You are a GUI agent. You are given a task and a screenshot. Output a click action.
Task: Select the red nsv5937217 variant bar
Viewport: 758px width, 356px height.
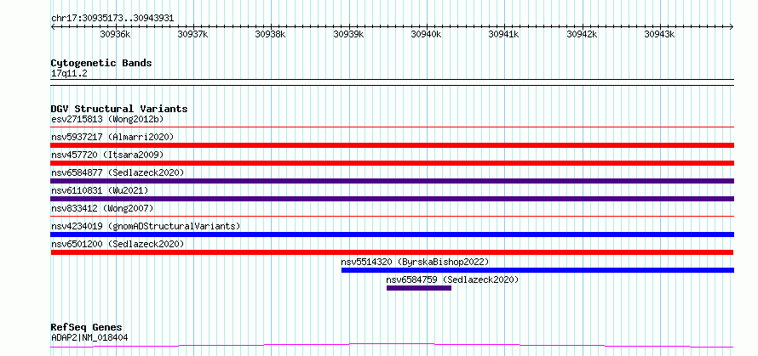click(x=392, y=145)
